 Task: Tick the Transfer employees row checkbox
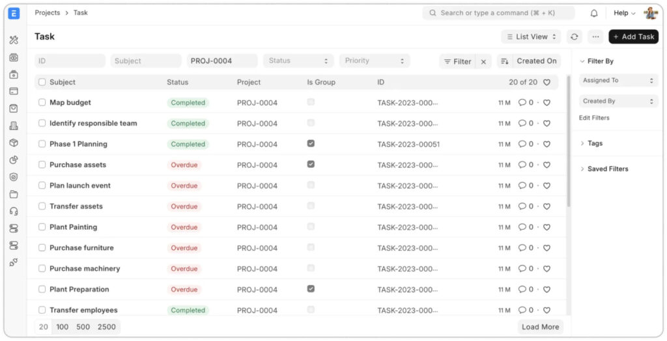(42, 310)
